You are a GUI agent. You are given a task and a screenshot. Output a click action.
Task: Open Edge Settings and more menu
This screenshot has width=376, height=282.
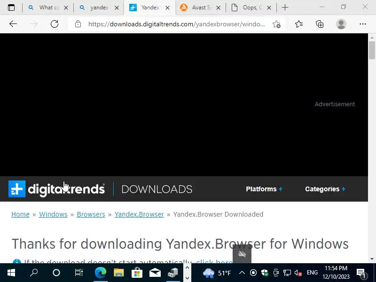[x=362, y=24]
